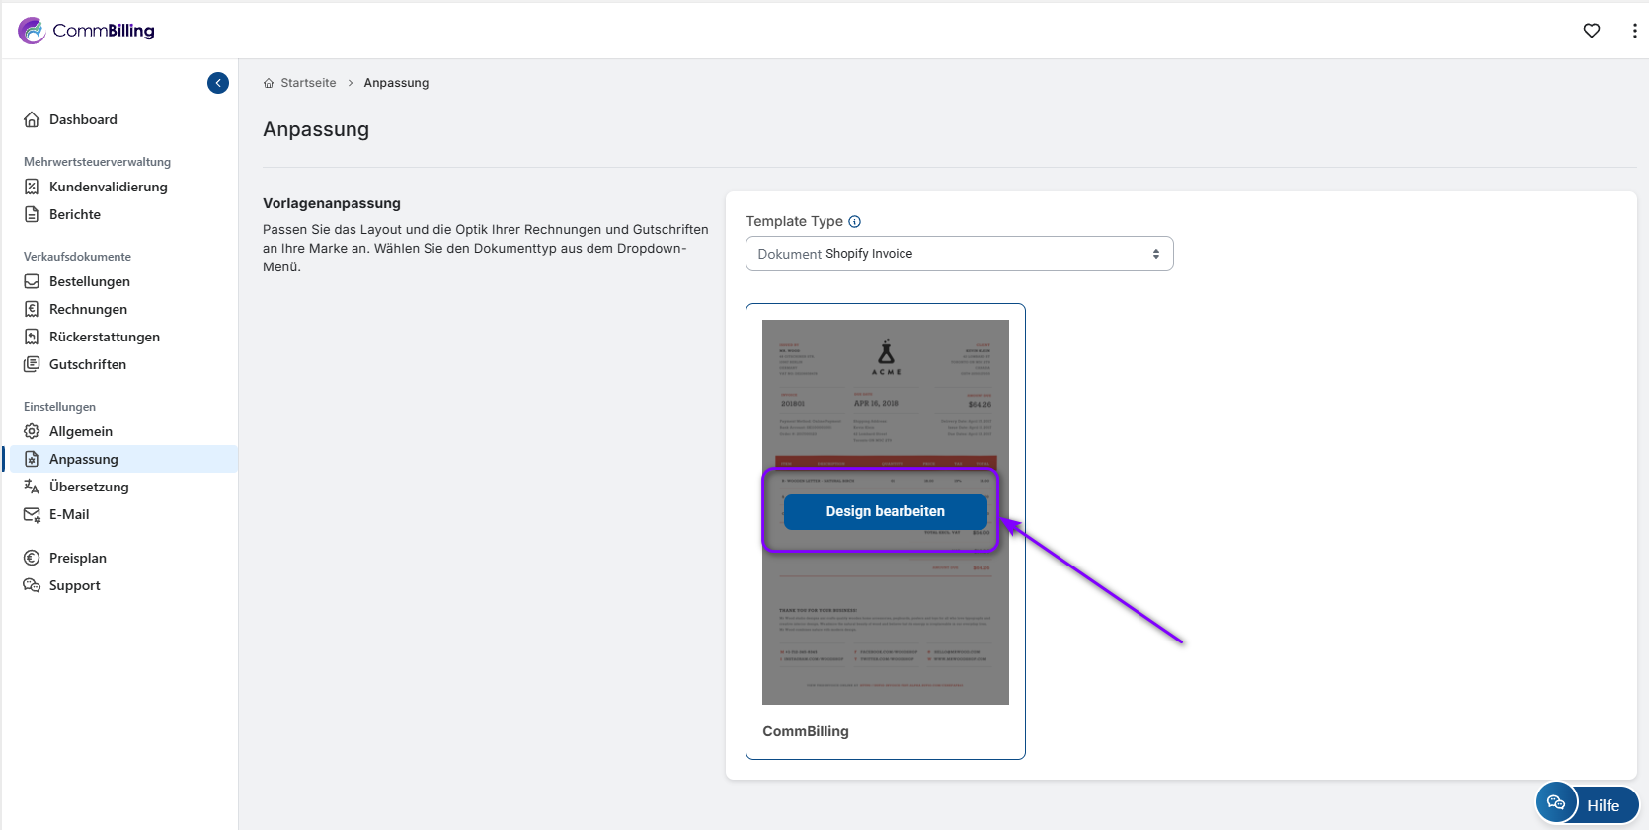Image resolution: width=1649 pixels, height=830 pixels.
Task: Open the Support page
Action: [75, 585]
